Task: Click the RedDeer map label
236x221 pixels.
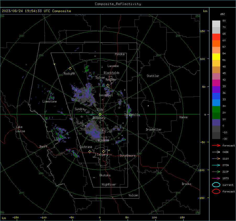Action: pyautogui.click(x=111, y=80)
